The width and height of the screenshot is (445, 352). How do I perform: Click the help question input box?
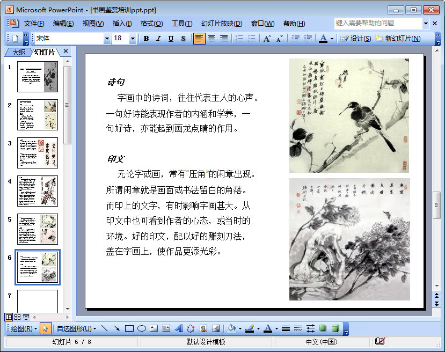[x=378, y=23]
